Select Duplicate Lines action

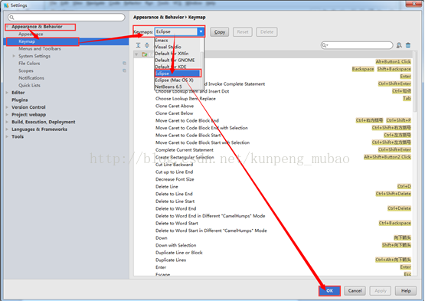click(171, 260)
